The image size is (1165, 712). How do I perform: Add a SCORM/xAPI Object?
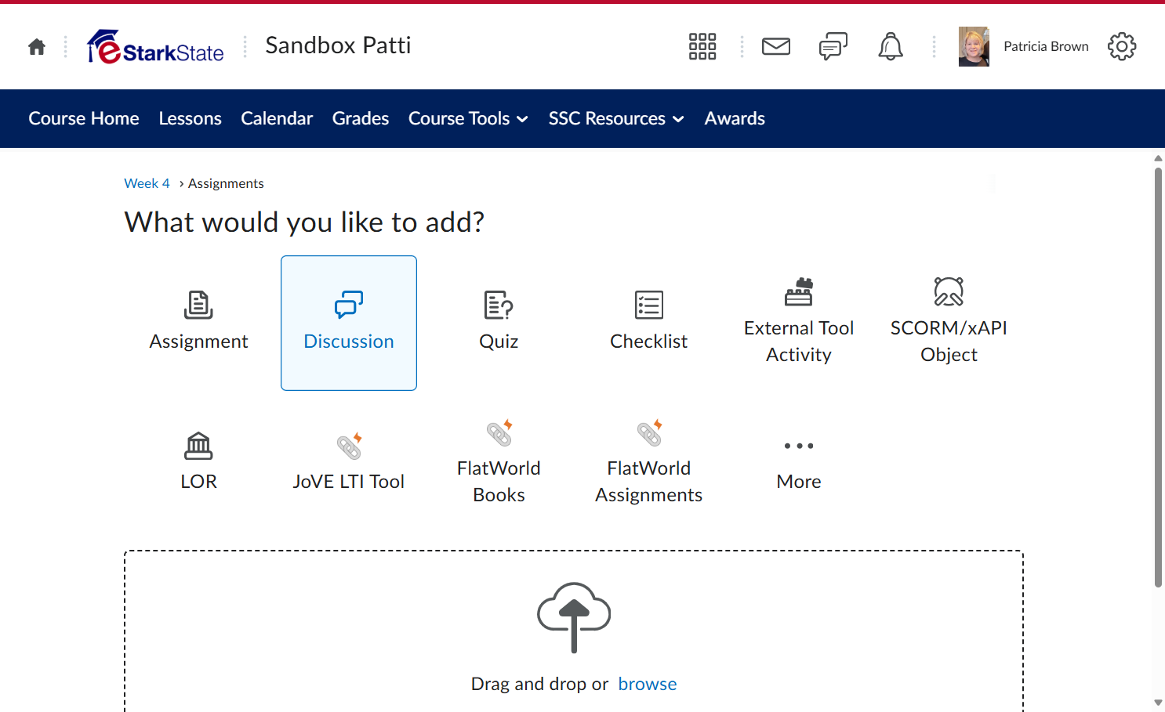949,323
